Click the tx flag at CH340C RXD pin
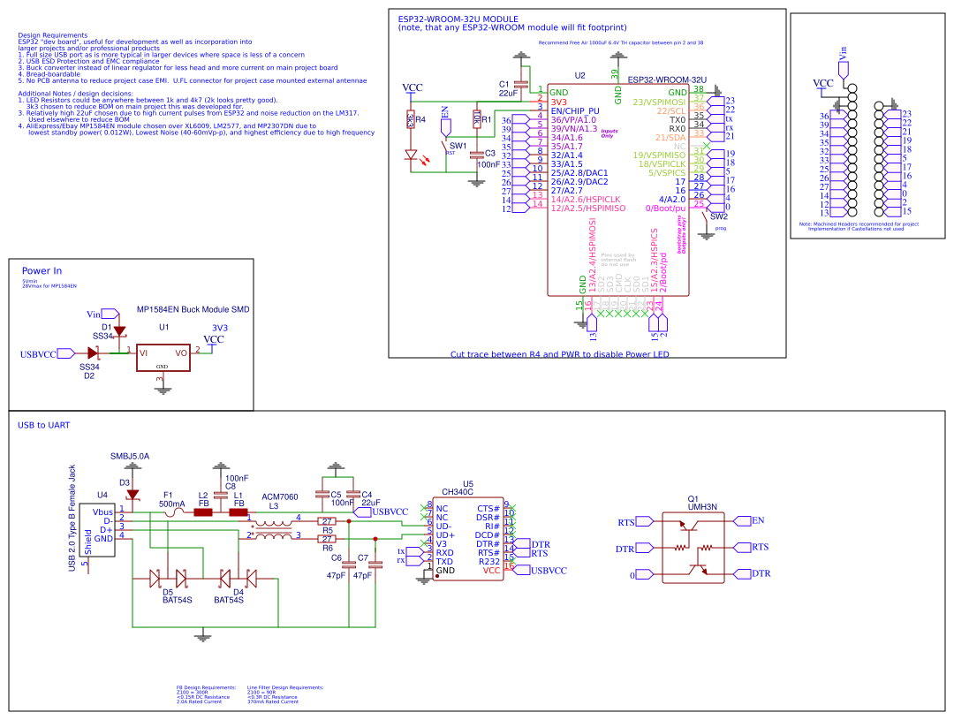The width and height of the screenshot is (954, 720). coord(414,552)
